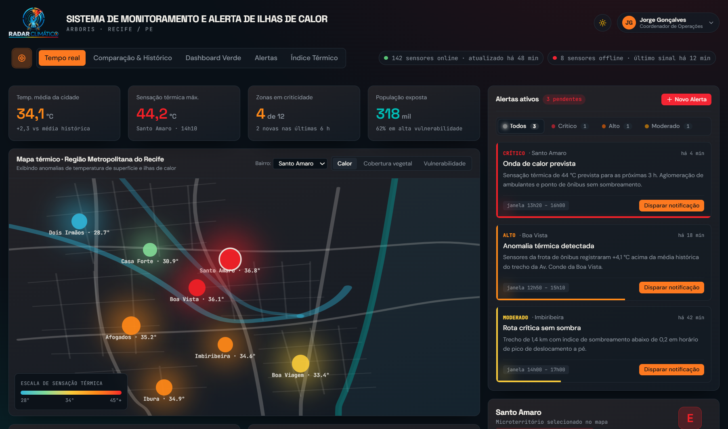Click the 3 pendentes badge
The width and height of the screenshot is (728, 429).
564,99
